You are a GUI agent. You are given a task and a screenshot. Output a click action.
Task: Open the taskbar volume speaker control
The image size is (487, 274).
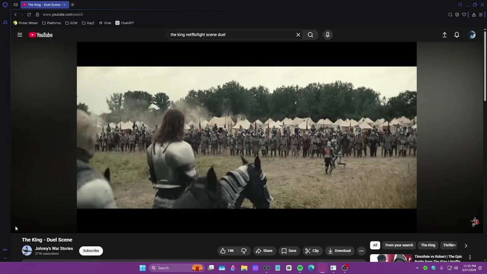pyautogui.click(x=456, y=268)
